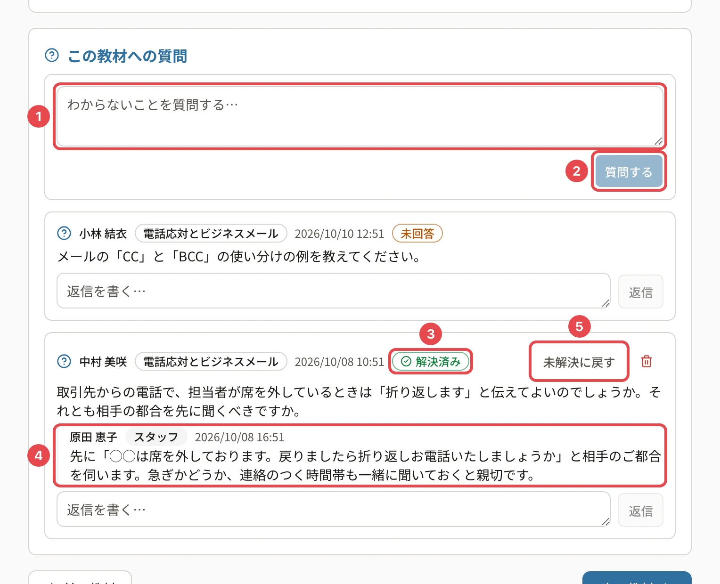Image resolution: width=720 pixels, height=584 pixels.
Task: Click the course tag on 中村 美咲's question
Action: click(x=211, y=361)
